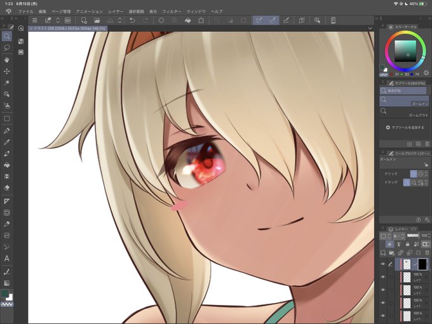Toggle lock layer in Layer panel
The image size is (432, 324).
click(x=407, y=244)
